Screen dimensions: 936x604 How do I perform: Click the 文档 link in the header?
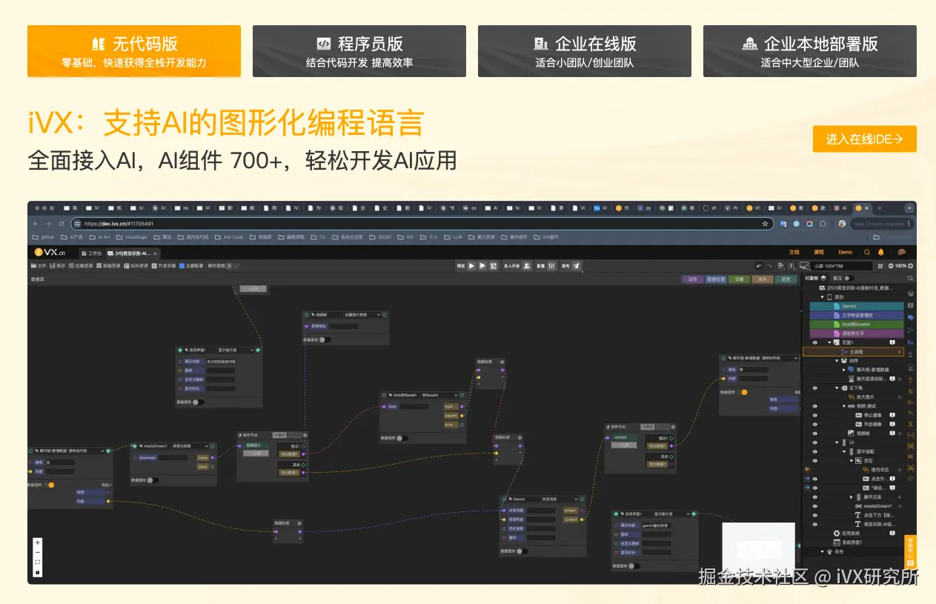(x=794, y=253)
